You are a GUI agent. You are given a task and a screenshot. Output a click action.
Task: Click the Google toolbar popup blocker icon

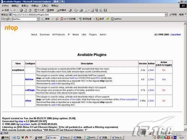point(68,19)
